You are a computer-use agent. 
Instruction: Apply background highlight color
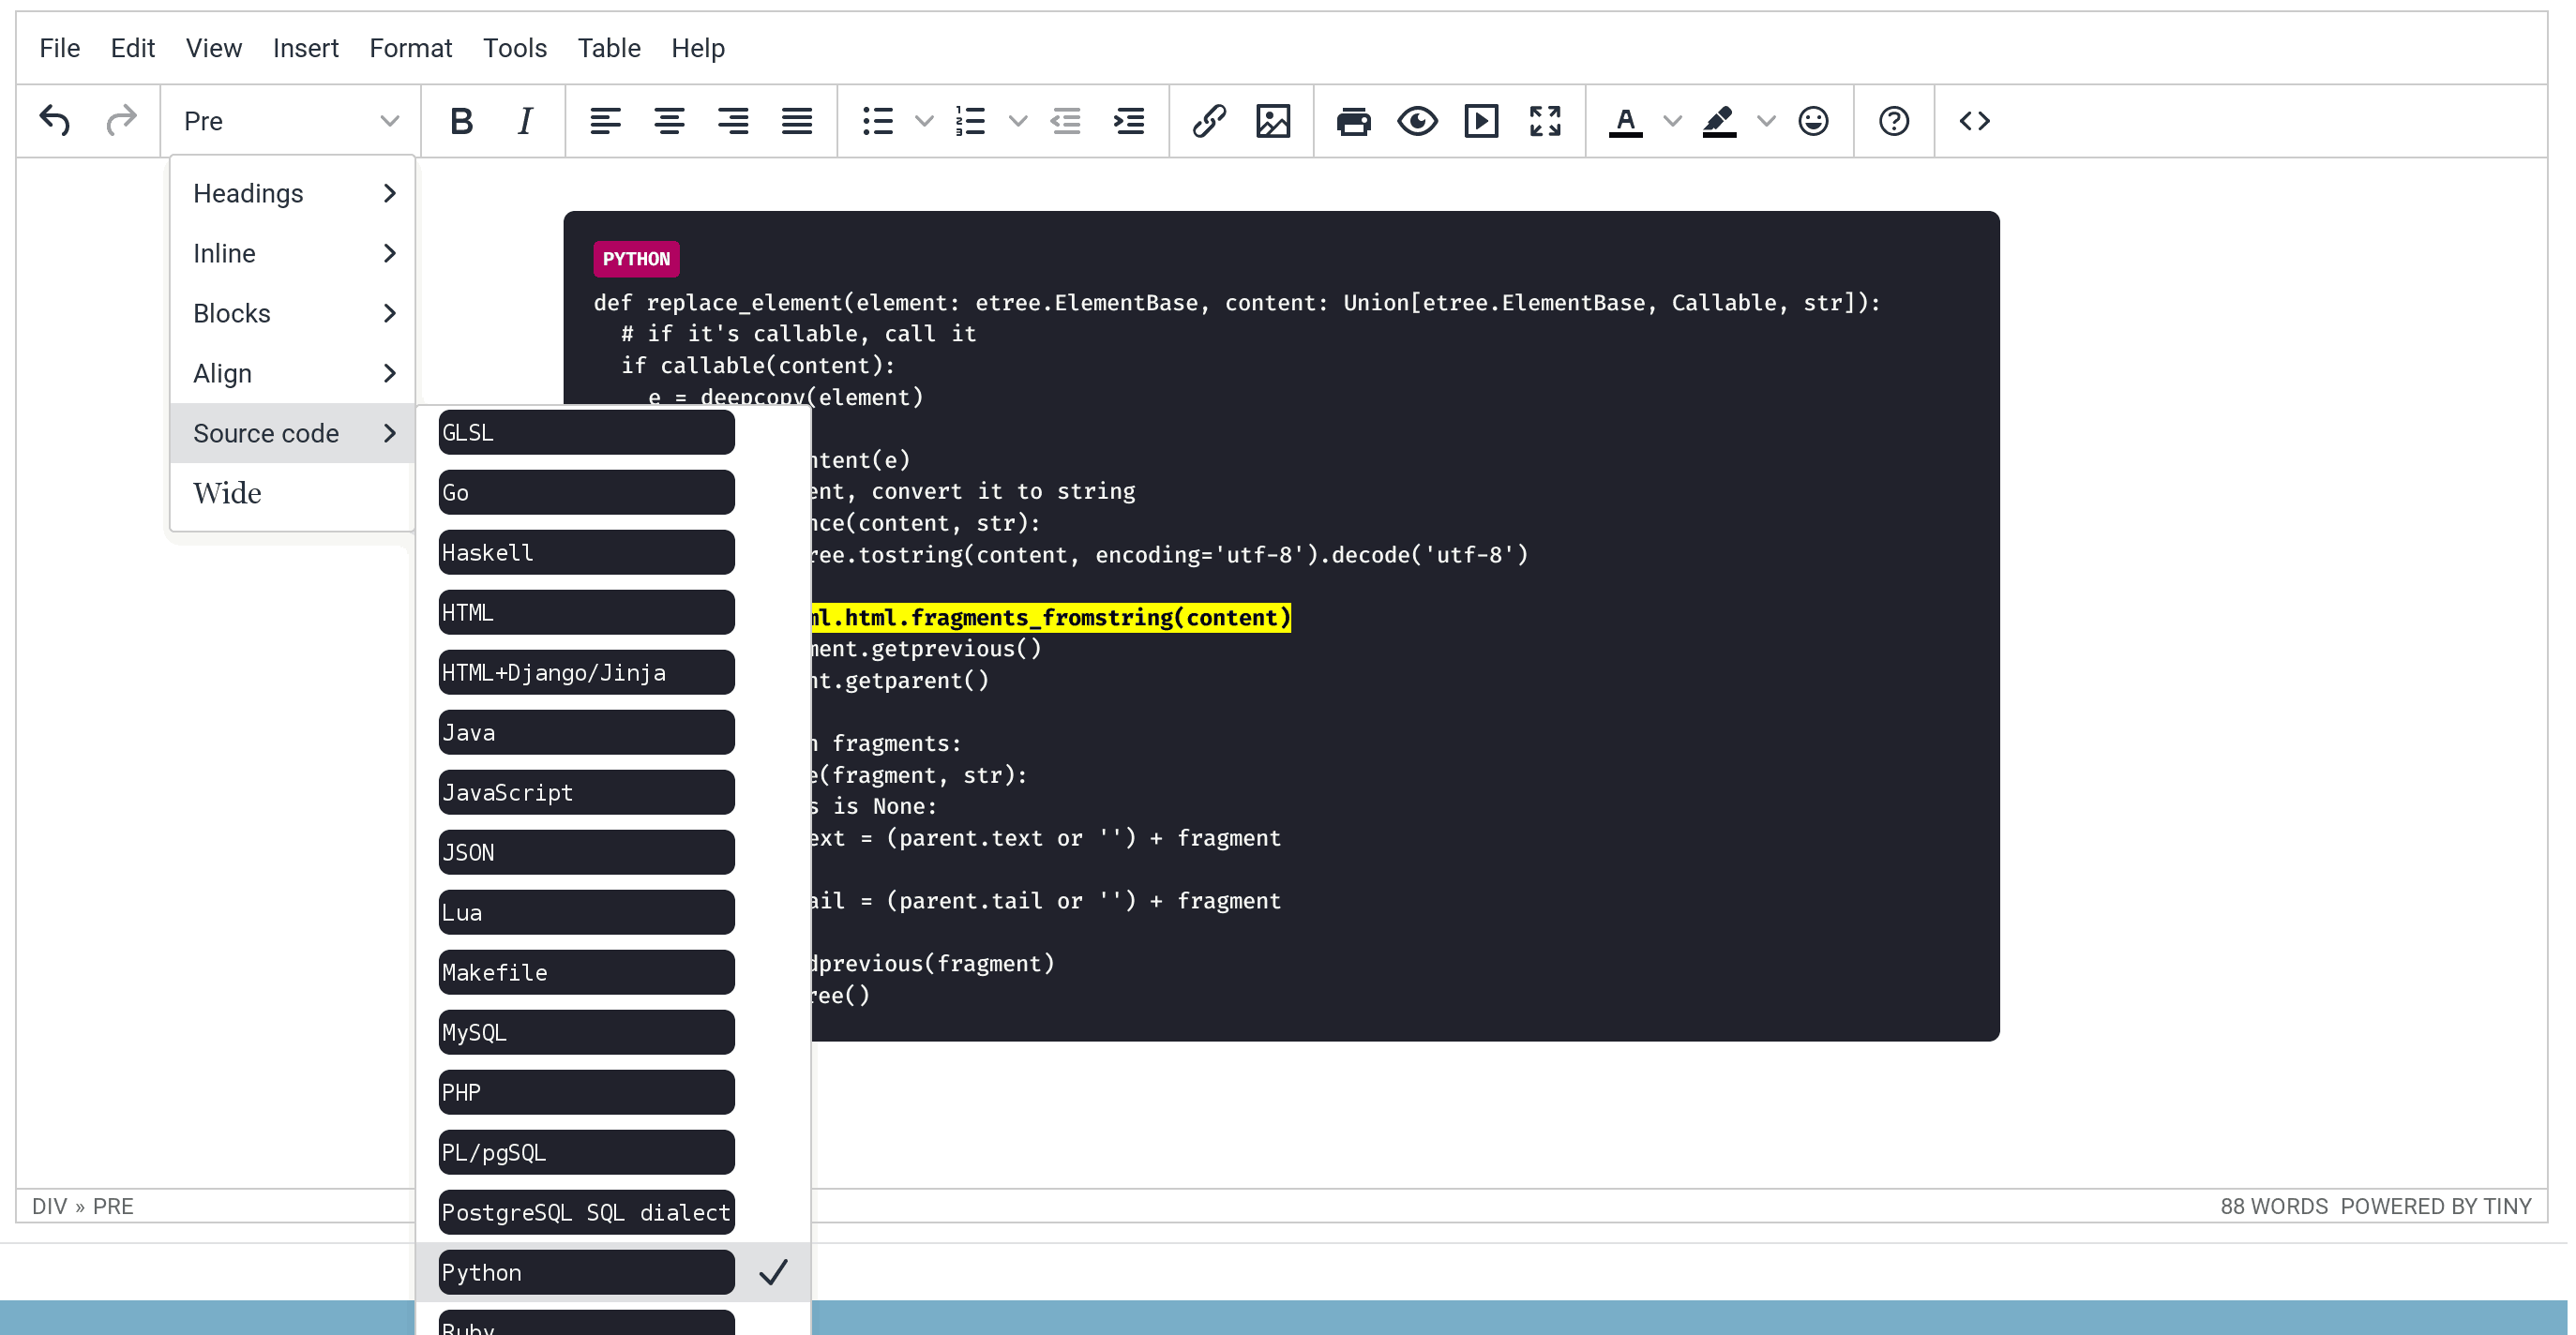(1719, 121)
